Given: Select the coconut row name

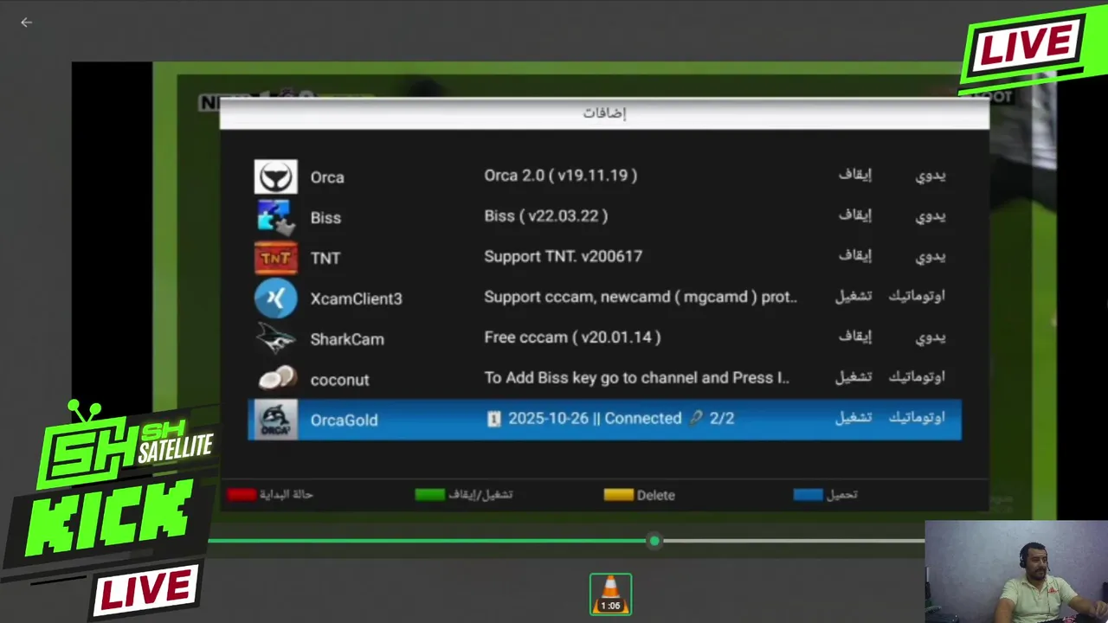Looking at the screenshot, I should coord(339,380).
